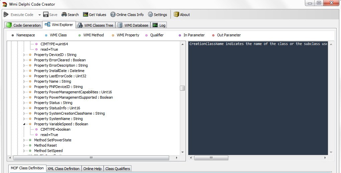341x173 pixels.
Task: Click pink bullet beside CIMTYPE=uint64
Action: coord(36,44)
